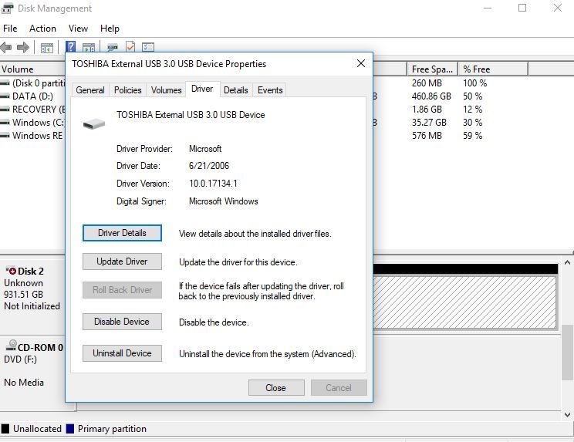
Task: Click scroll down arrow in disk pane
Action: pyautogui.click(x=567, y=414)
